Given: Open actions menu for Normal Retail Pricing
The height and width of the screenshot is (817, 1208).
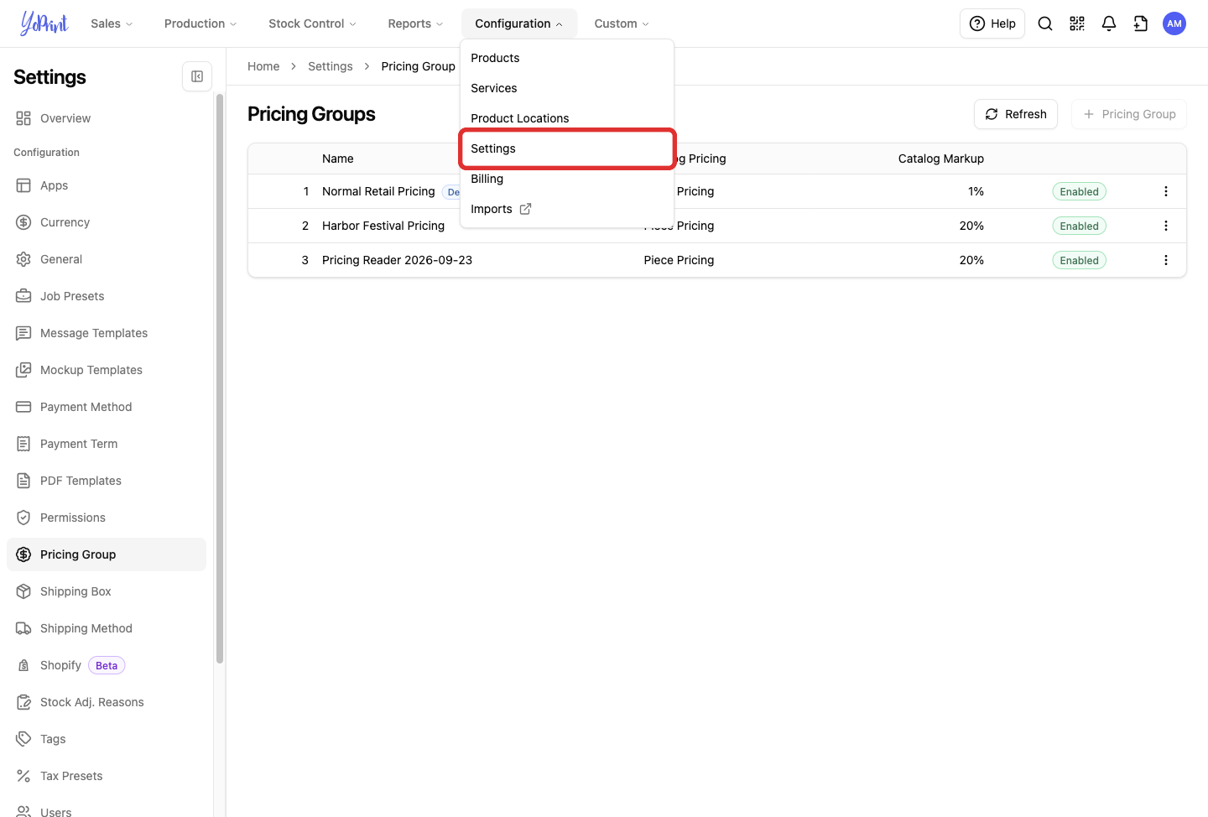Looking at the screenshot, I should tap(1166, 191).
